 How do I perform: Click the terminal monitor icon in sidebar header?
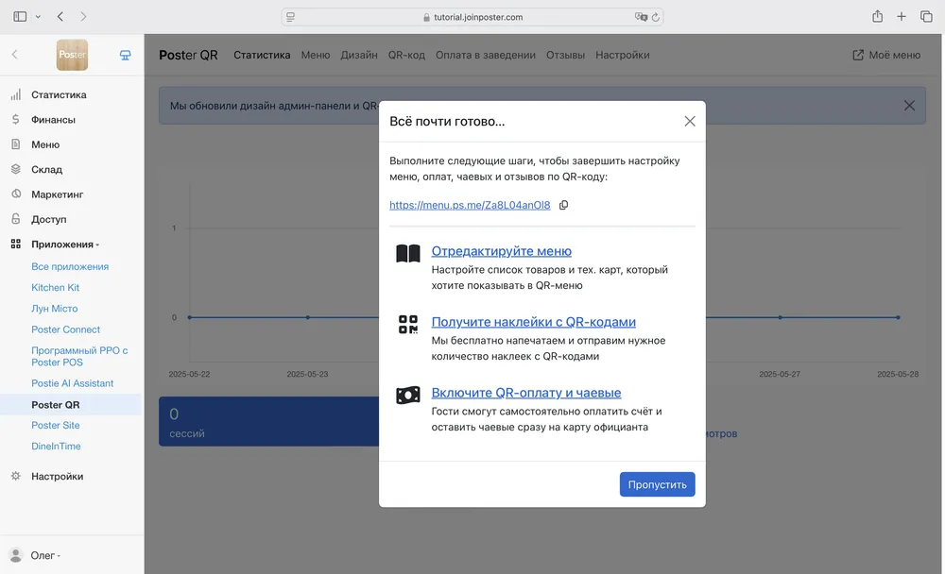click(125, 55)
